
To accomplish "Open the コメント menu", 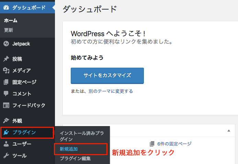I will [x=27, y=94].
